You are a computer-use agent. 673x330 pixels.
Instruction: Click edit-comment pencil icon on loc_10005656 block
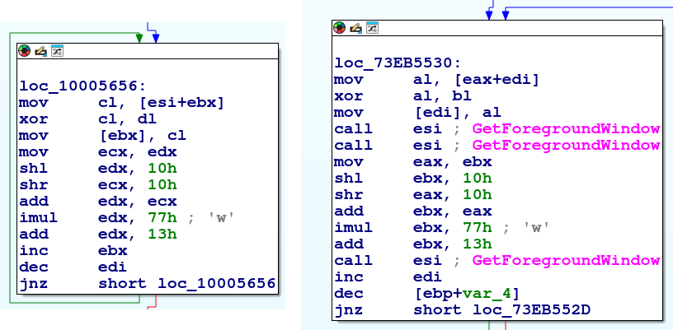point(41,50)
